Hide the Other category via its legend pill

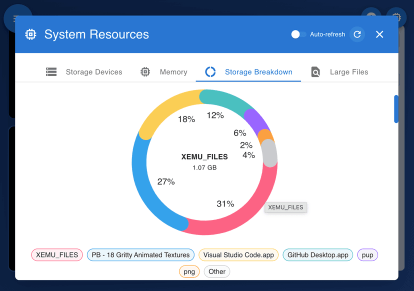217,271
